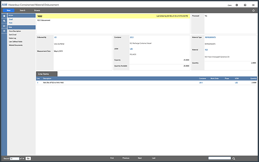259x162 pixels.
Task: Open the hamburger menu icon in sidebar
Action: coord(4,31)
